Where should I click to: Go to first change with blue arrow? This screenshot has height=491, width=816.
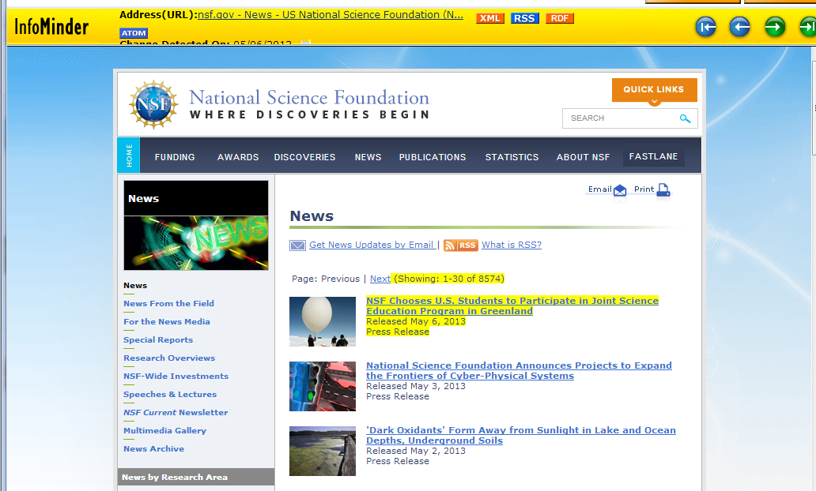(705, 28)
